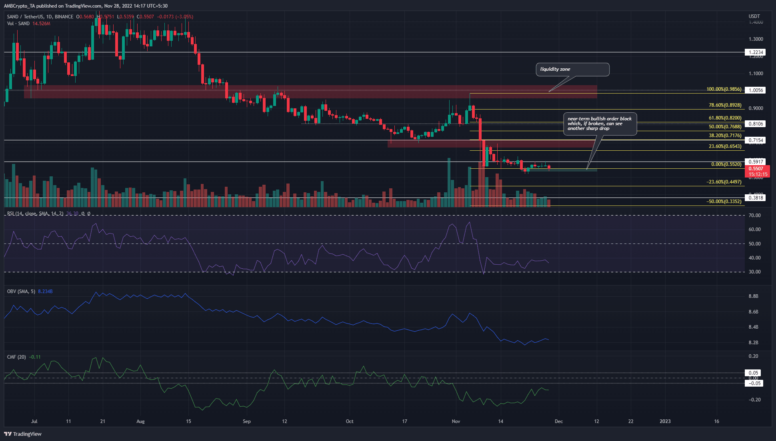This screenshot has height=441, width=776.
Task: Click the 61.80%(0.8200) Fibonacci level label
Action: (x=725, y=118)
